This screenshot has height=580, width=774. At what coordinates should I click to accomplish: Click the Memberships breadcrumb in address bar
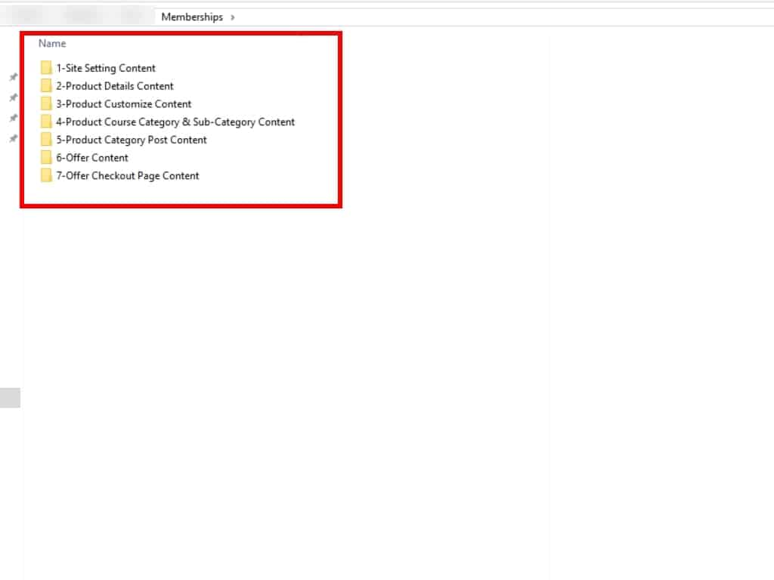click(x=192, y=17)
